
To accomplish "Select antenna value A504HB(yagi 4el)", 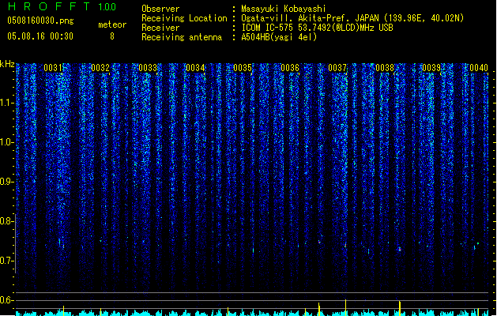I will click(x=279, y=37).
